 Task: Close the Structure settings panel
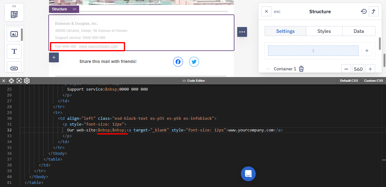click(x=266, y=11)
